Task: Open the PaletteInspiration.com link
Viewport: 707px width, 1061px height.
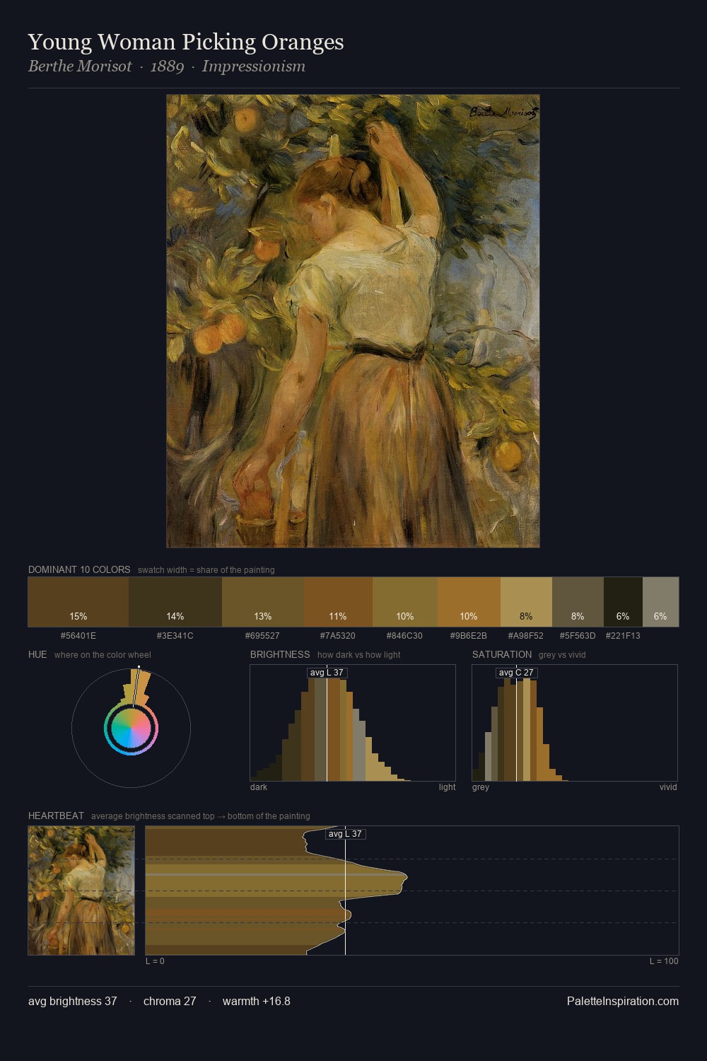Action: pos(623,1002)
